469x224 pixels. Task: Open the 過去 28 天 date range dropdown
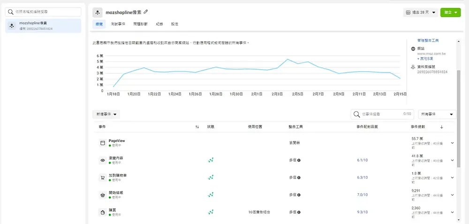pos(421,13)
